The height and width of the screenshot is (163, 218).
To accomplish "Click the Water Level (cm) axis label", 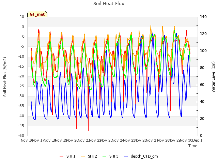I will pos(213,77).
